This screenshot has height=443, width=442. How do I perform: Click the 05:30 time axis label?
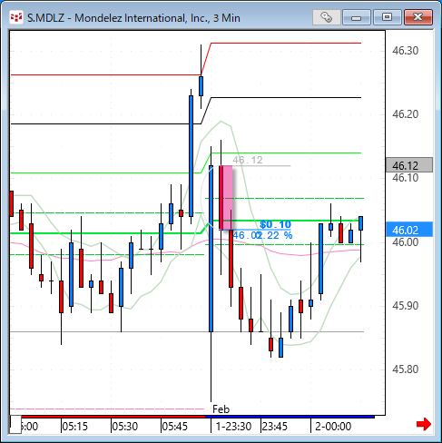(125, 427)
